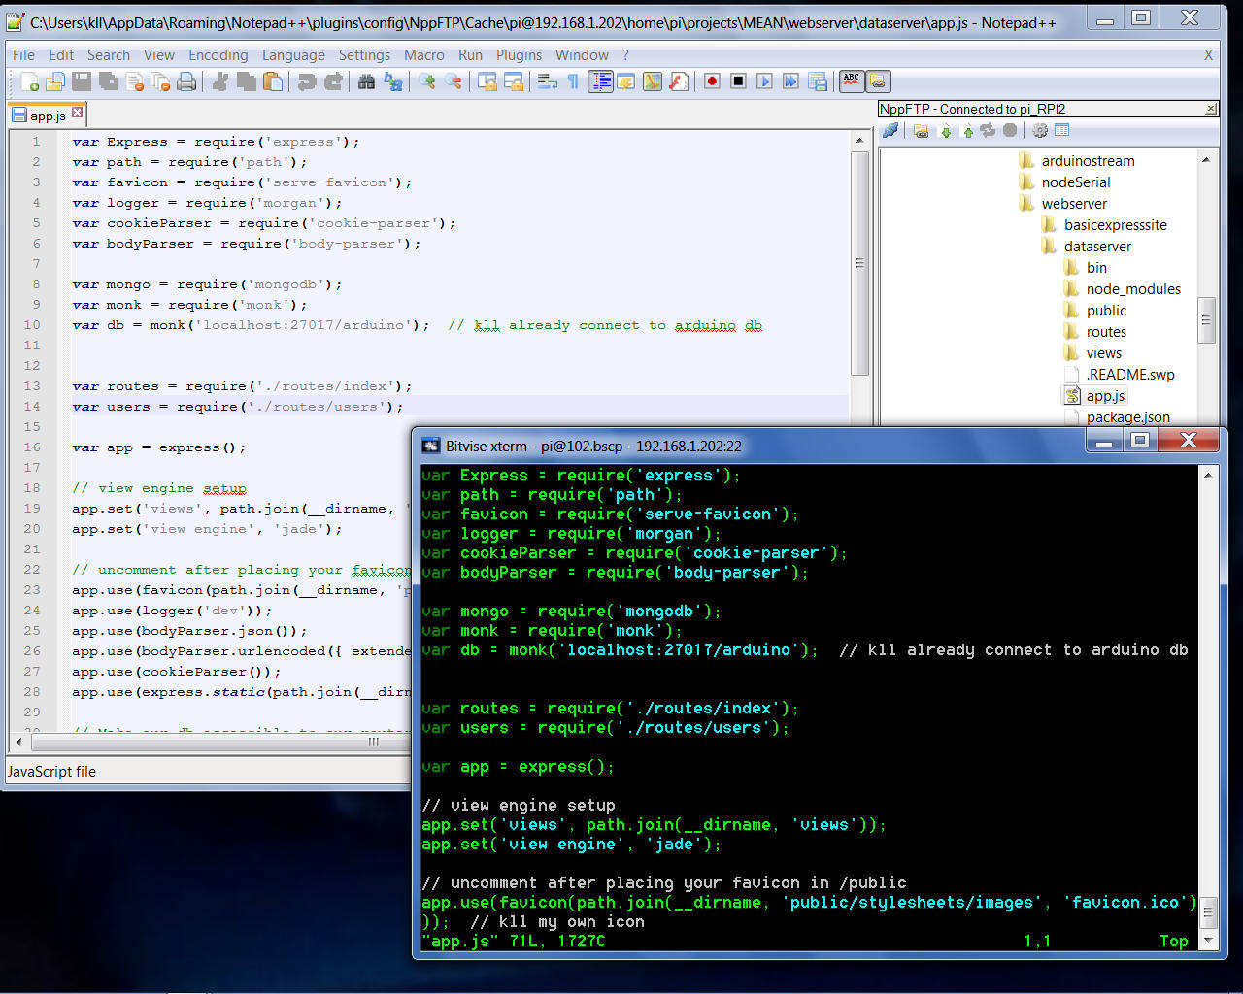Click the New file toolbar icon

[x=30, y=83]
